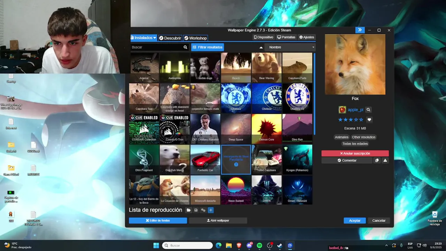This screenshot has height=251, width=446.
Task: Click ESP LAA language indicator
Action: coord(410,245)
